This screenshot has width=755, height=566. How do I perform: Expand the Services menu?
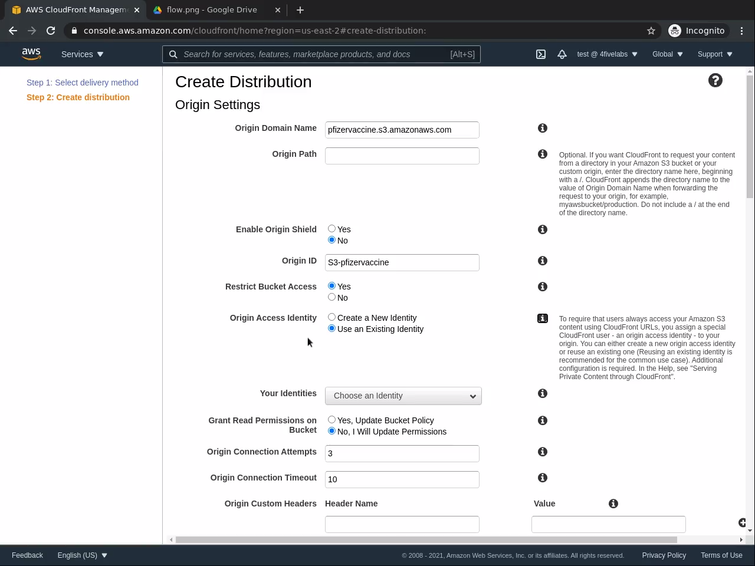tap(83, 54)
